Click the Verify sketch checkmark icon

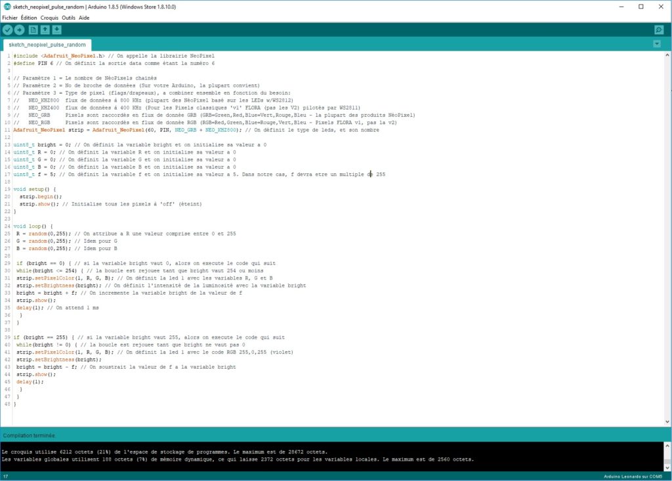point(7,30)
